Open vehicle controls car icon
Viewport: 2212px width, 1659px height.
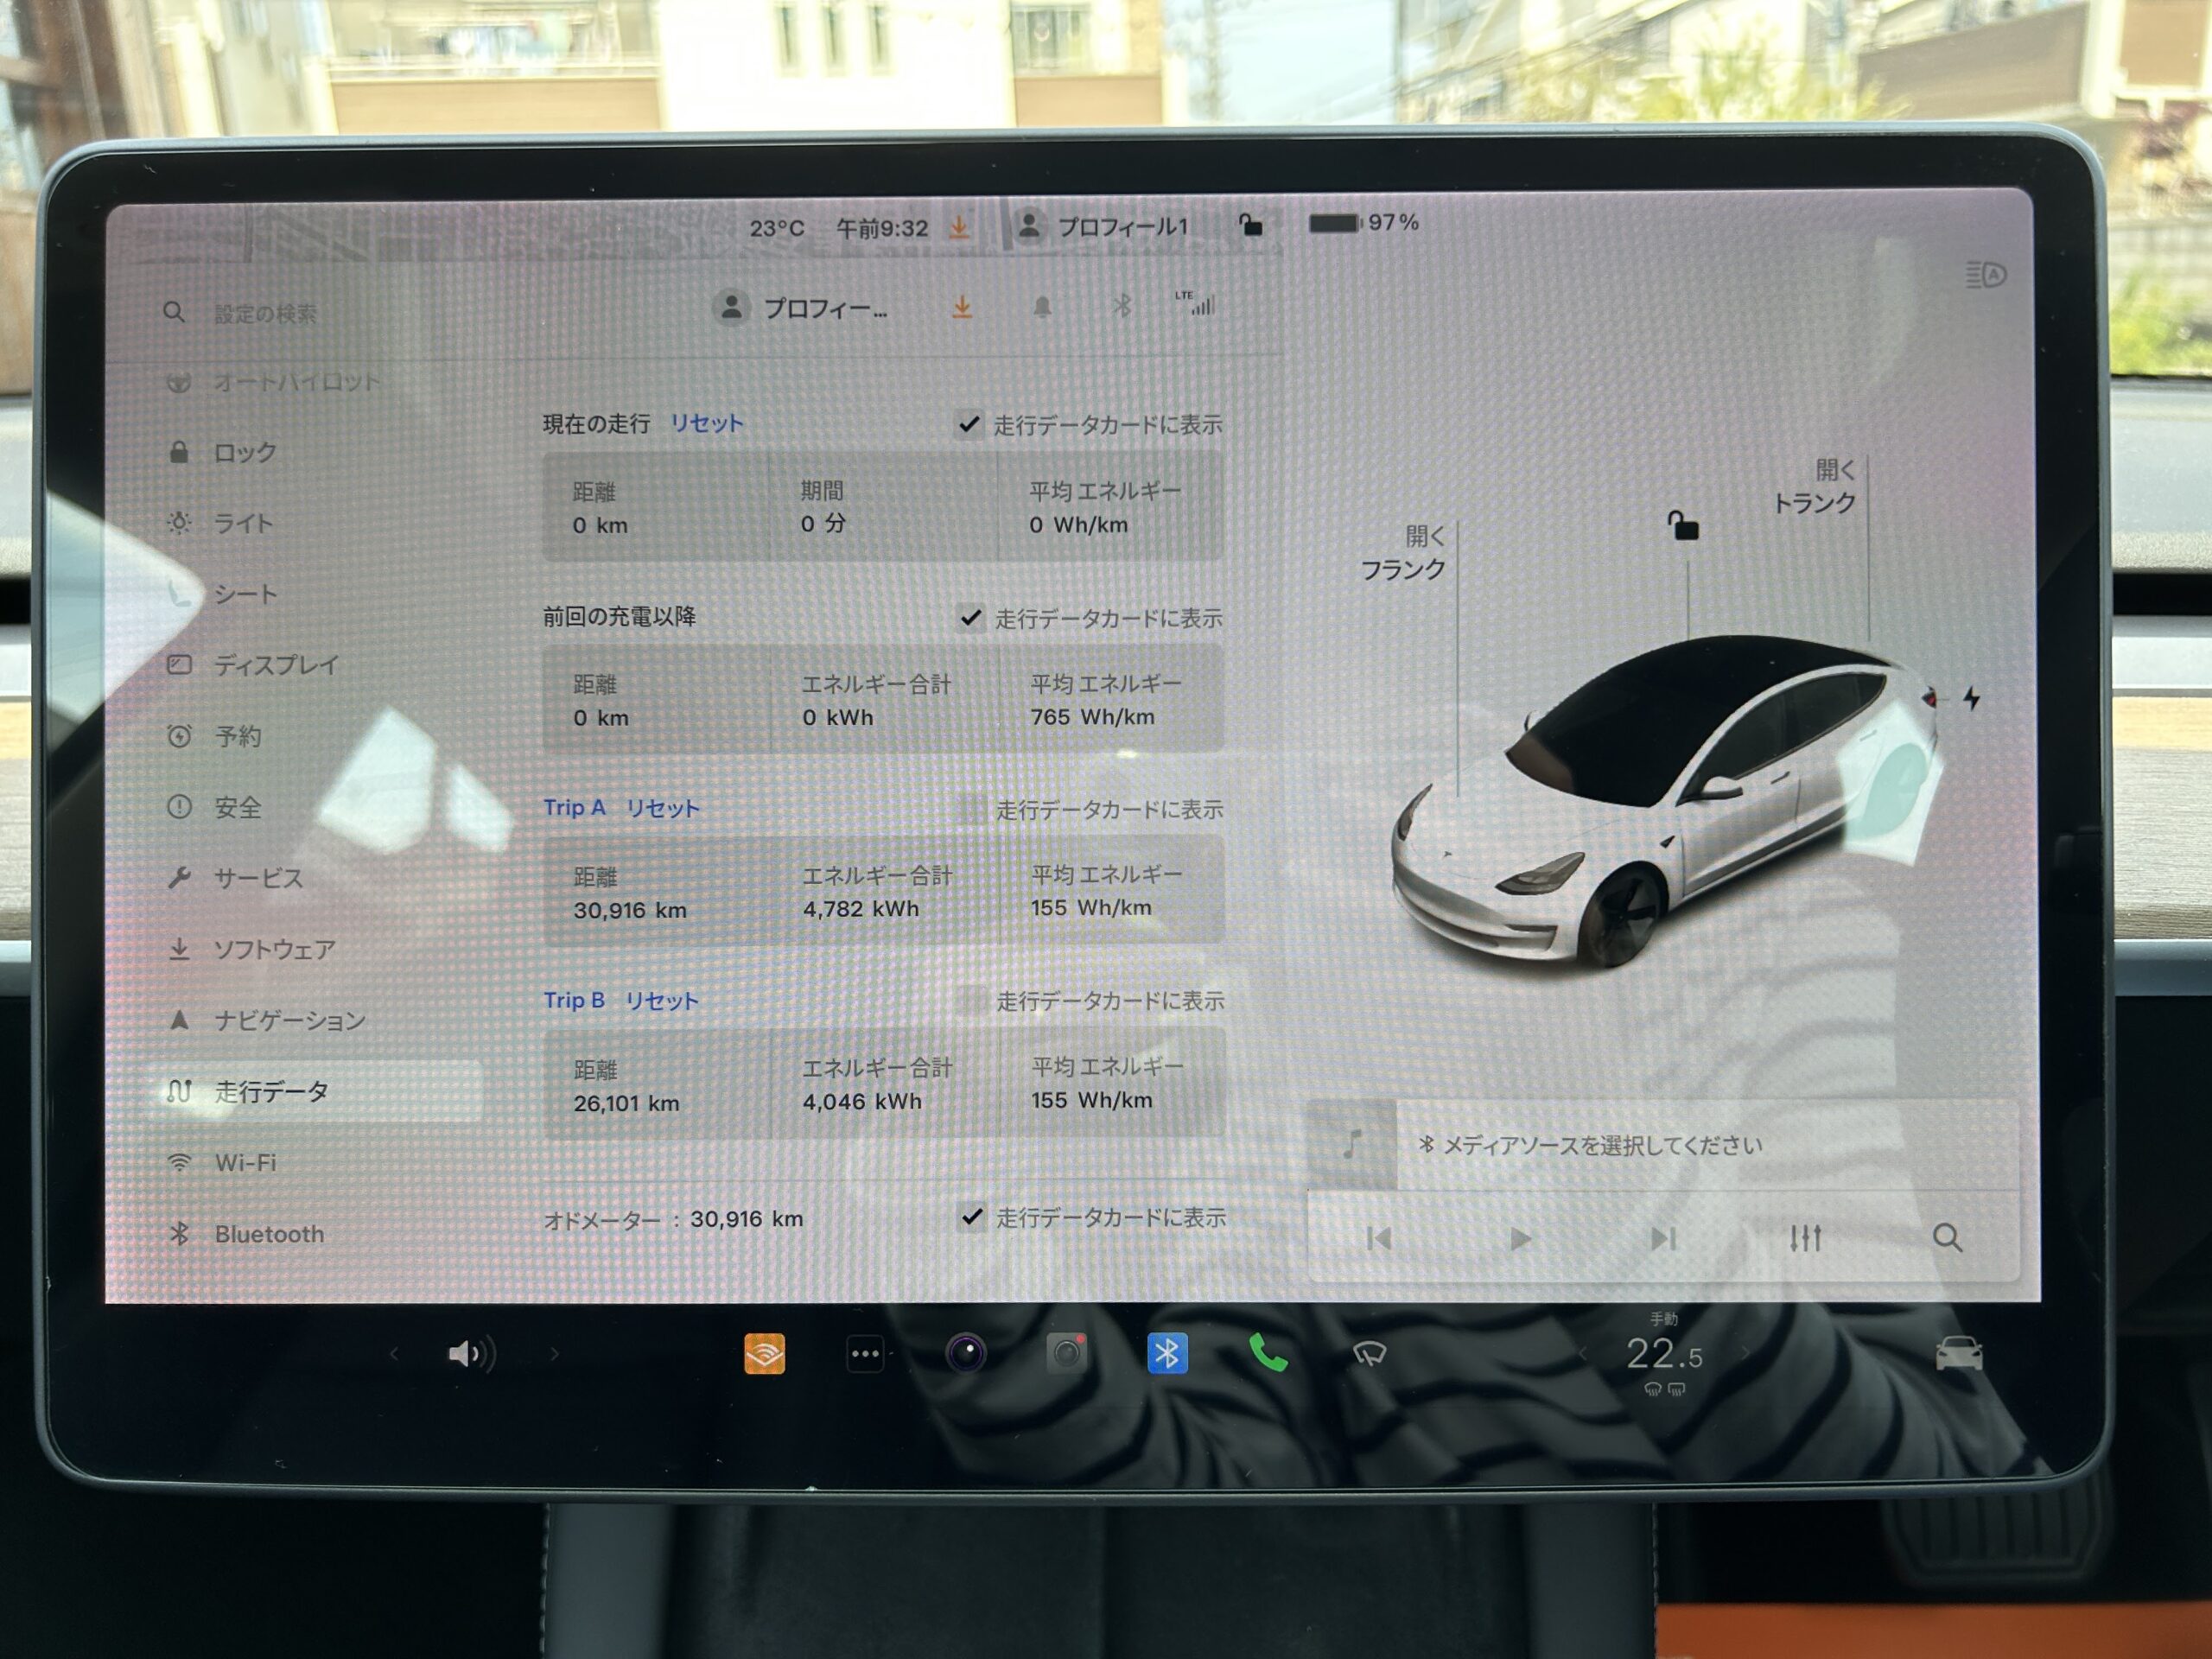click(1959, 1354)
